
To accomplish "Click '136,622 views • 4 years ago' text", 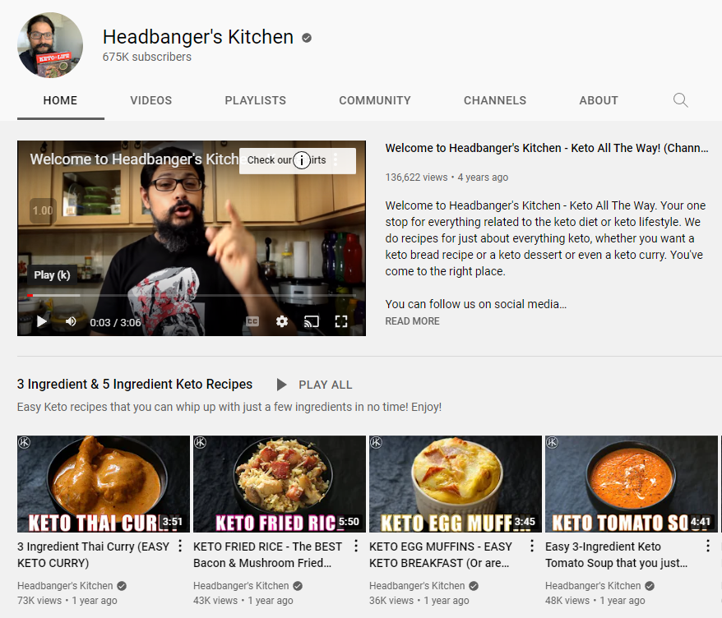I will tap(447, 178).
